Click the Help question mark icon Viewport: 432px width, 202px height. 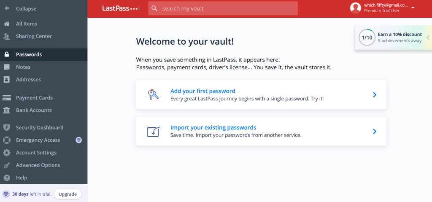pyautogui.click(x=7, y=178)
